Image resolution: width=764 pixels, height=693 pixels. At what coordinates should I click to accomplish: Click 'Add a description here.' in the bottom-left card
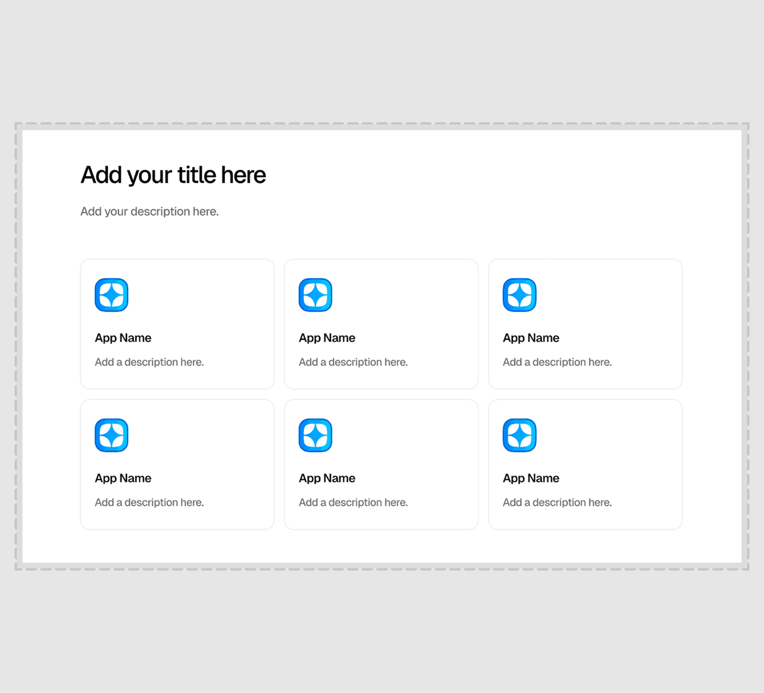149,503
